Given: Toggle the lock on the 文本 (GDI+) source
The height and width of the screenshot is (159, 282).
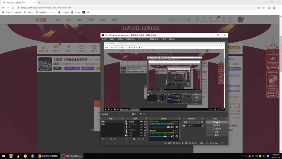Looking at the screenshot, I should 145,124.
